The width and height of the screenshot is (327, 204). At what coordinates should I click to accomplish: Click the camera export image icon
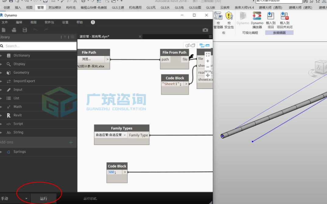pyautogui.click(x=205, y=30)
